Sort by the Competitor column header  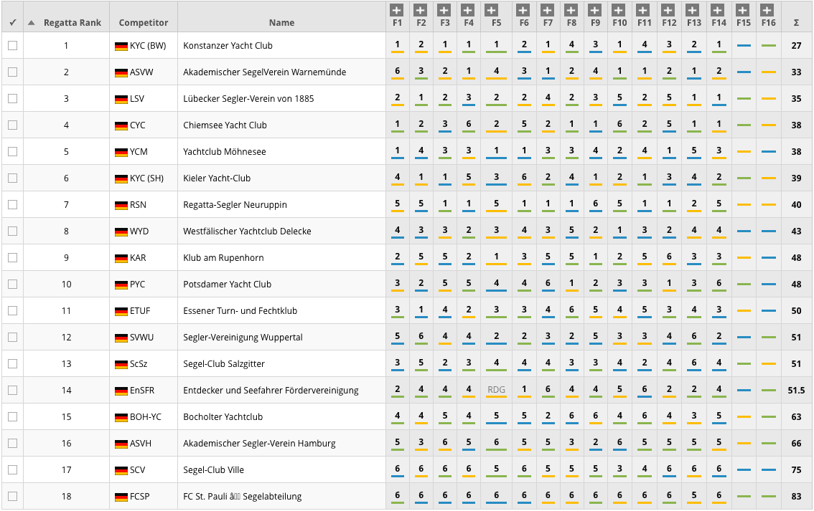point(144,23)
